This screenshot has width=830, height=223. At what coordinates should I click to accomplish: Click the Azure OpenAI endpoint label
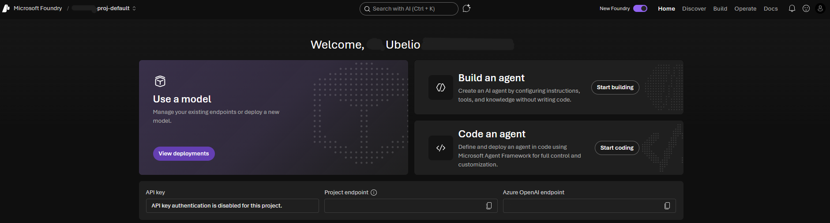tap(533, 193)
